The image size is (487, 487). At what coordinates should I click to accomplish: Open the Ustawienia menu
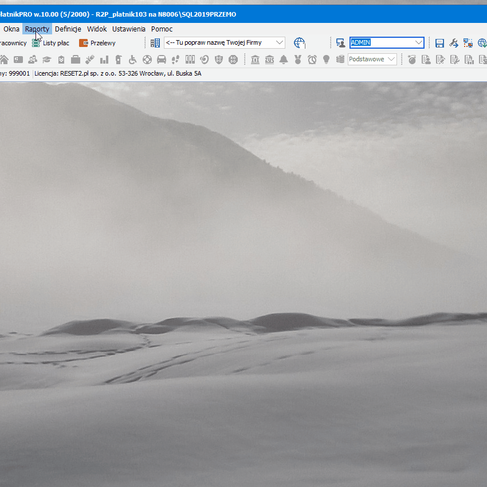128,29
